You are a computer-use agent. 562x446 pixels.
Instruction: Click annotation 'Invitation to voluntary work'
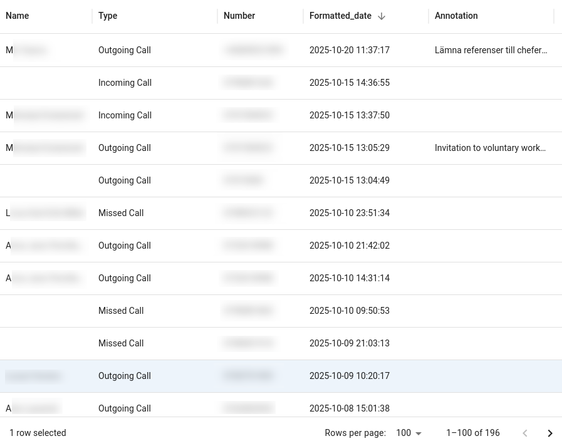490,148
